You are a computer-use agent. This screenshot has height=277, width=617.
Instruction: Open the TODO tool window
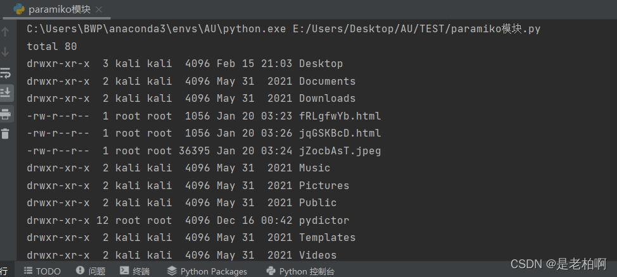pyautogui.click(x=42, y=271)
